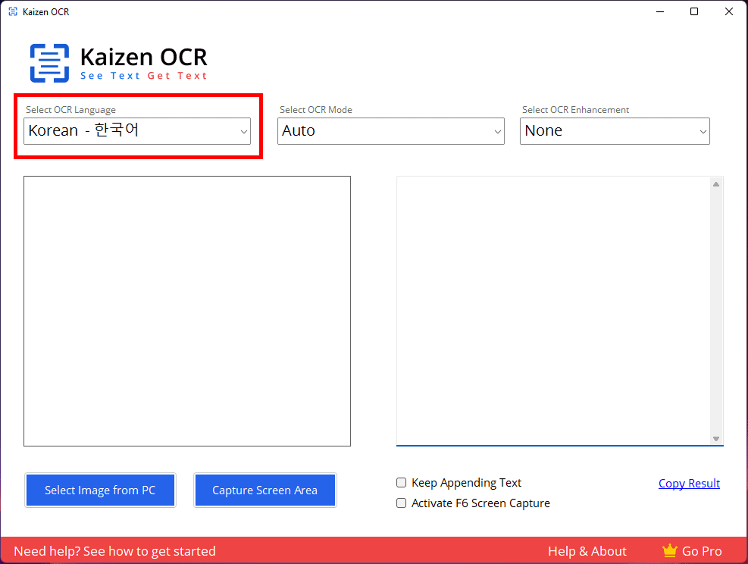
Task: Toggle Activate F6 Screen Capture checkbox
Action: point(402,503)
